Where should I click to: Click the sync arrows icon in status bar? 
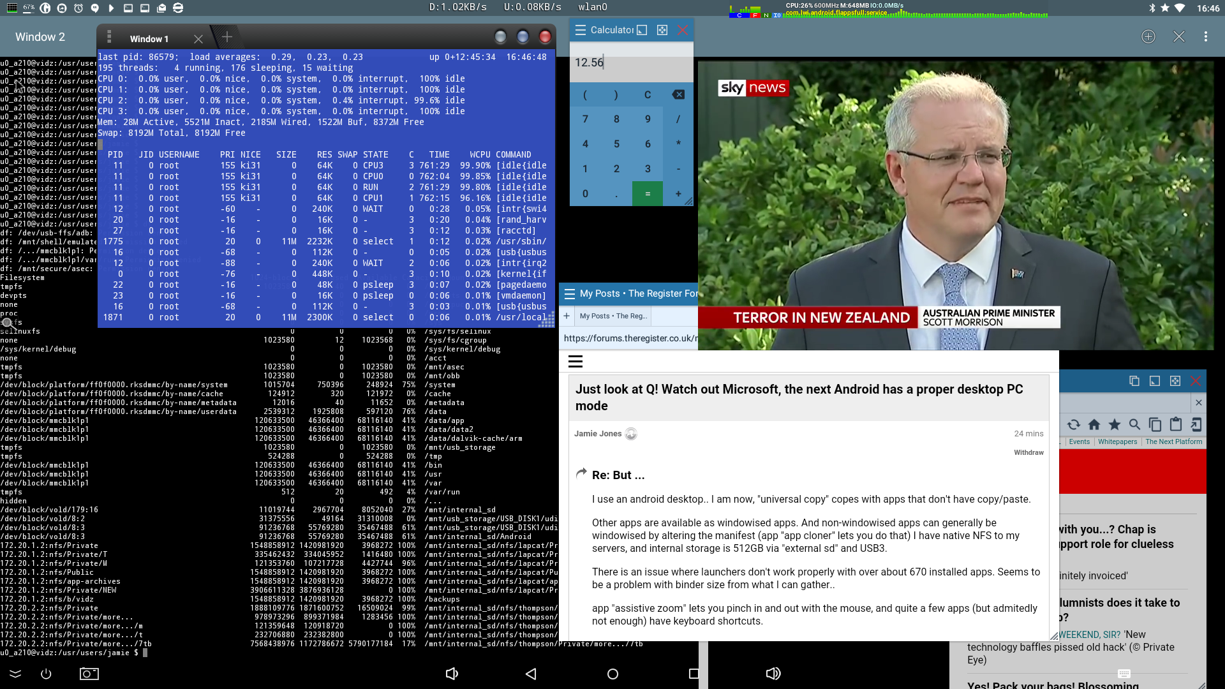coord(178,8)
